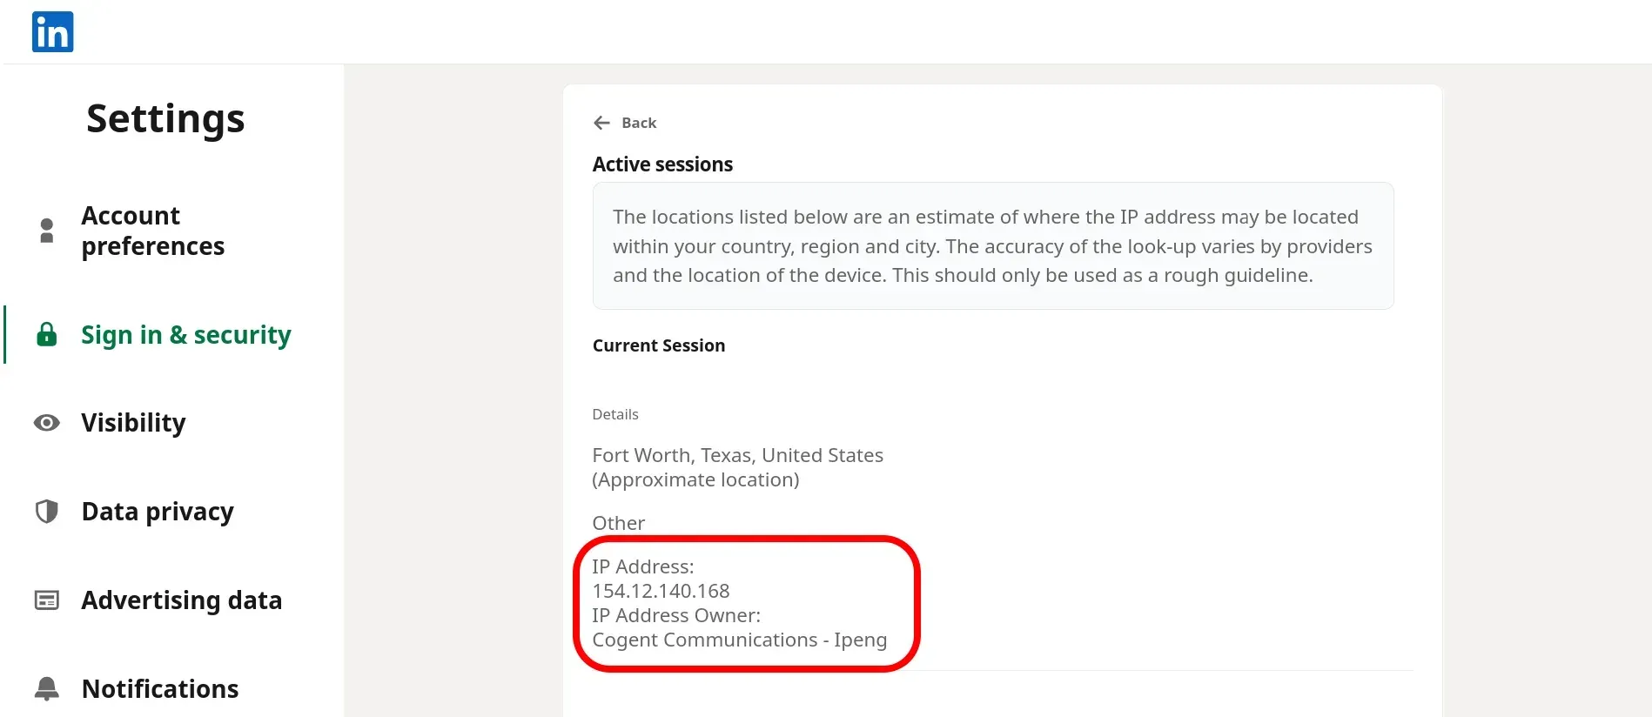Click the LinkedIn logo icon

pyautogui.click(x=52, y=32)
